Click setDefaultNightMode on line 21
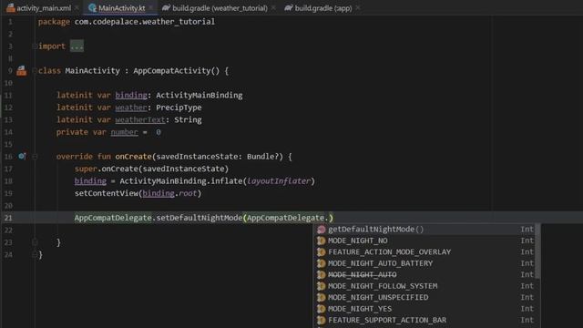Image resolution: width=583 pixels, height=328 pixels. coord(199,218)
